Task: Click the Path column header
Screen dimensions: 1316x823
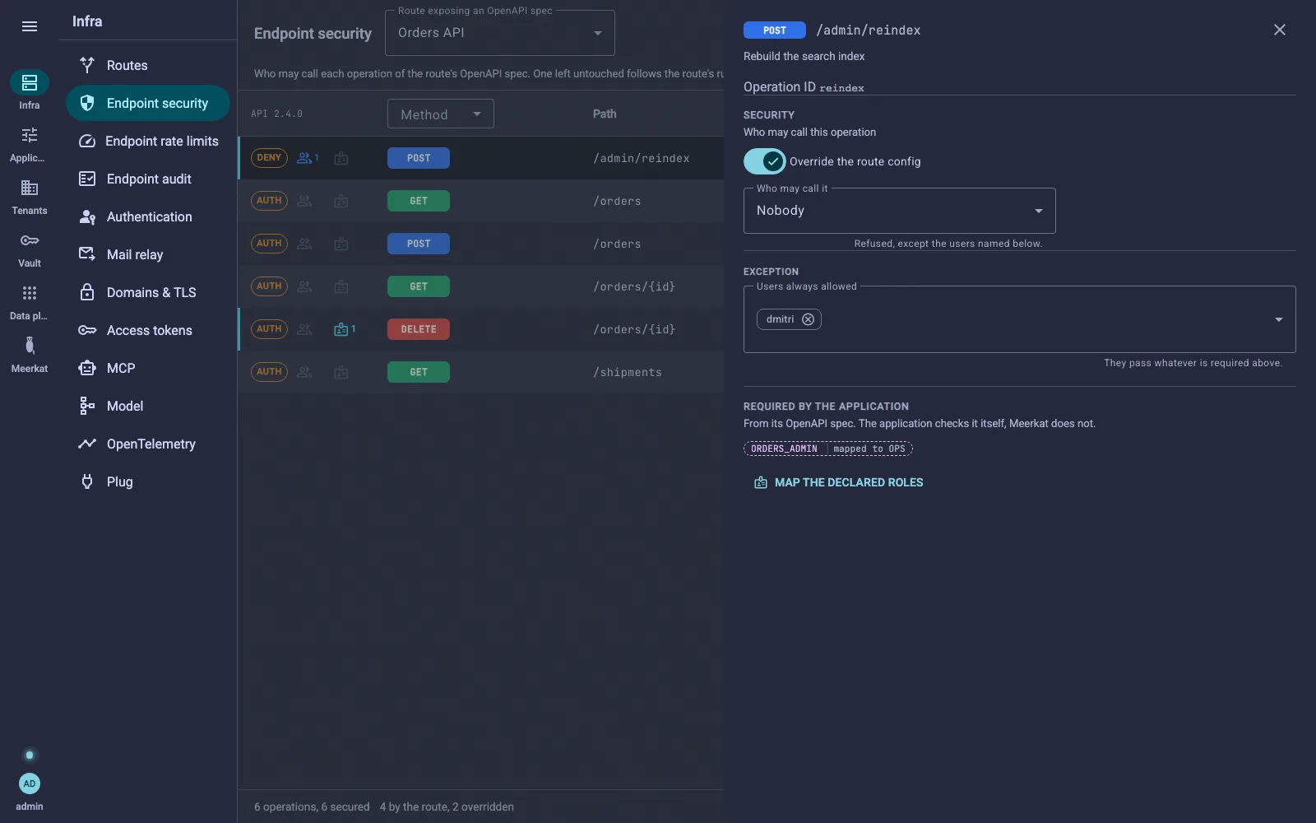Action: tap(605, 114)
